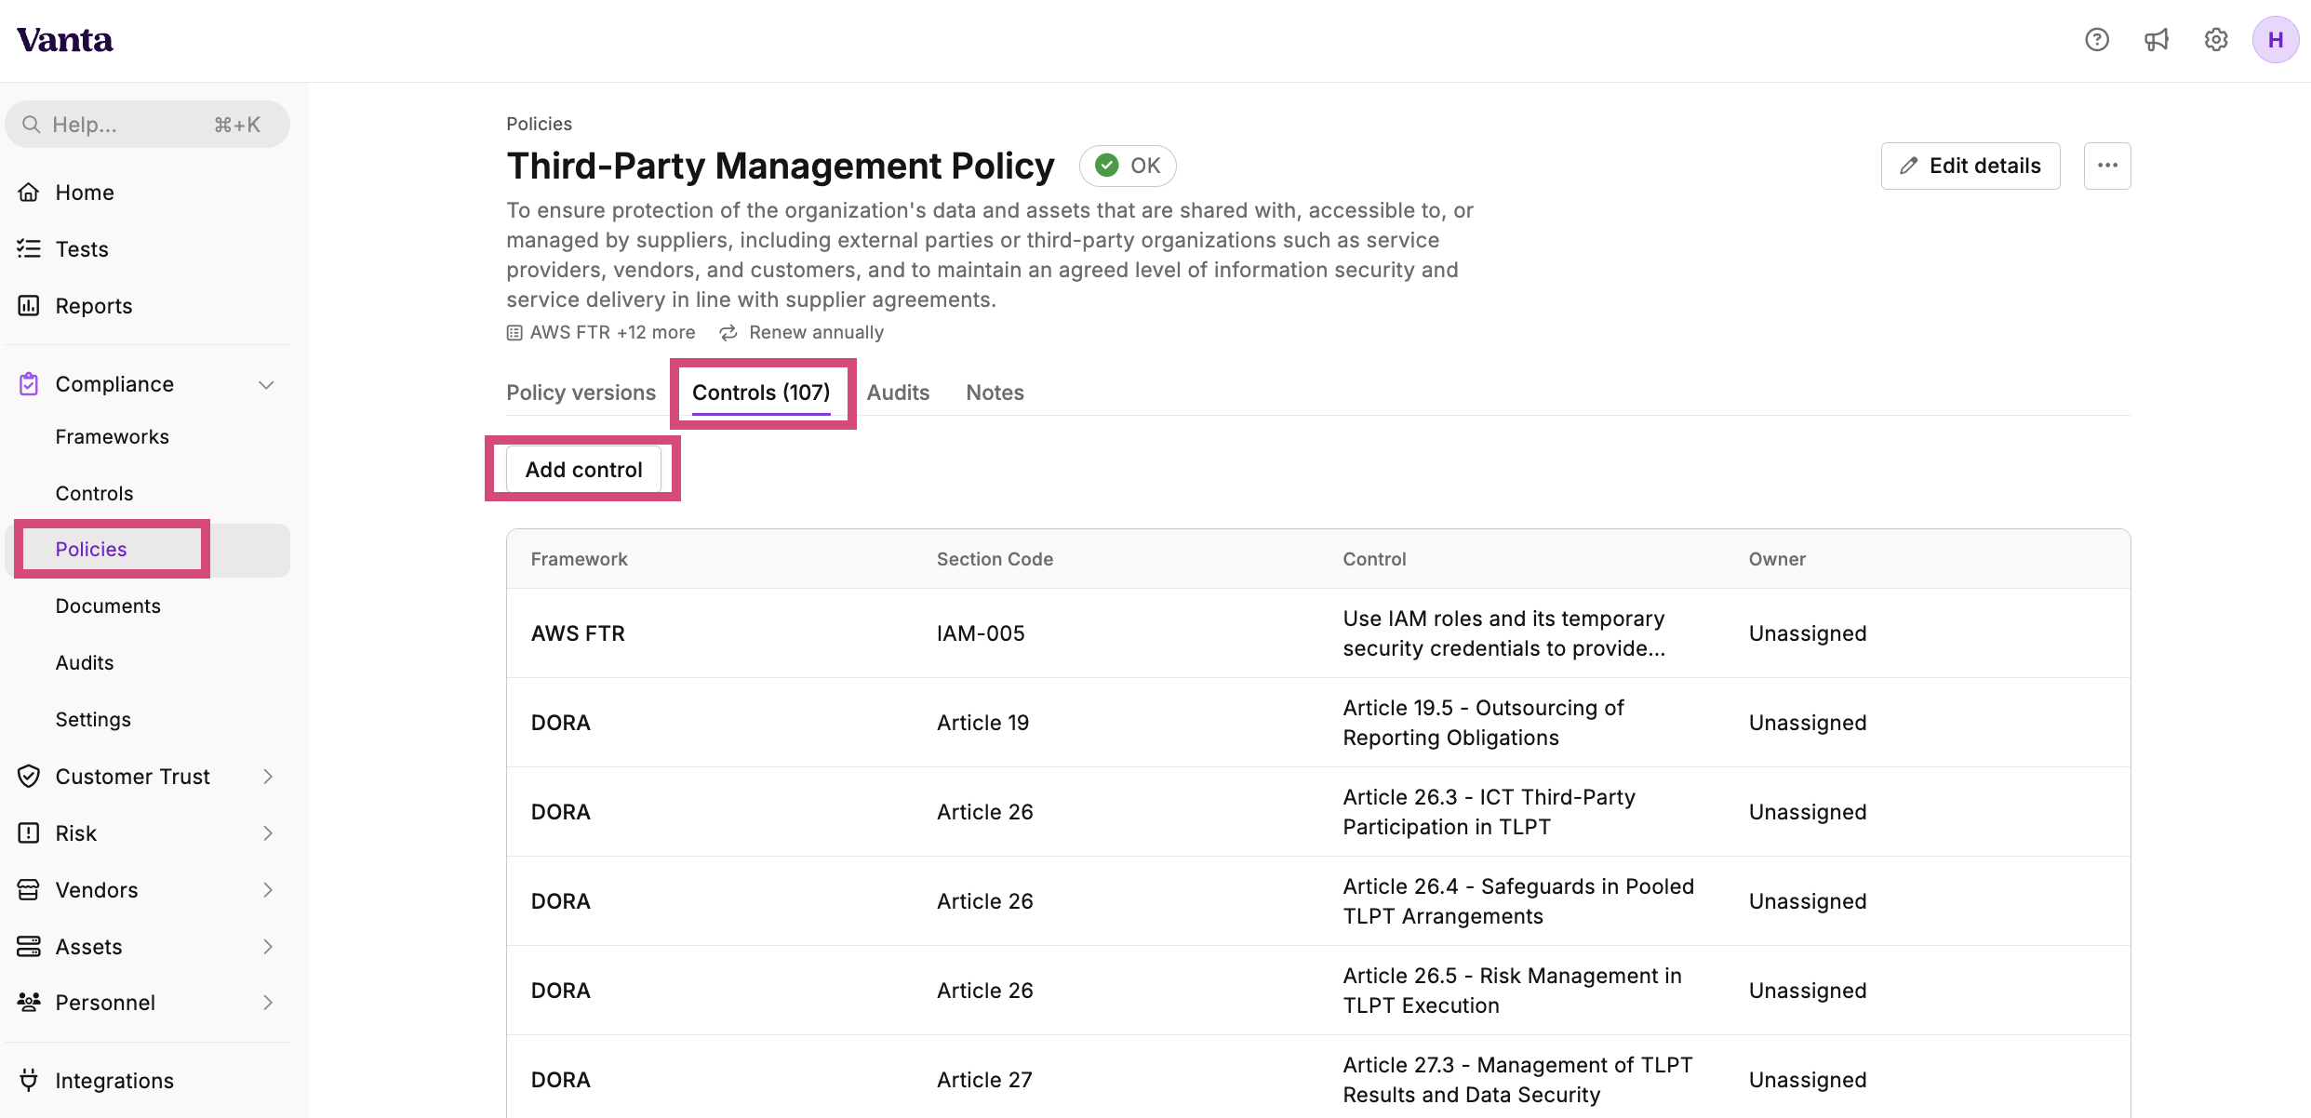Switch to the Policy versions tab

[x=581, y=393]
